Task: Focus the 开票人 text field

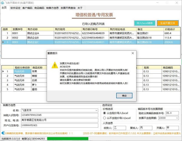Action: pos(172,128)
